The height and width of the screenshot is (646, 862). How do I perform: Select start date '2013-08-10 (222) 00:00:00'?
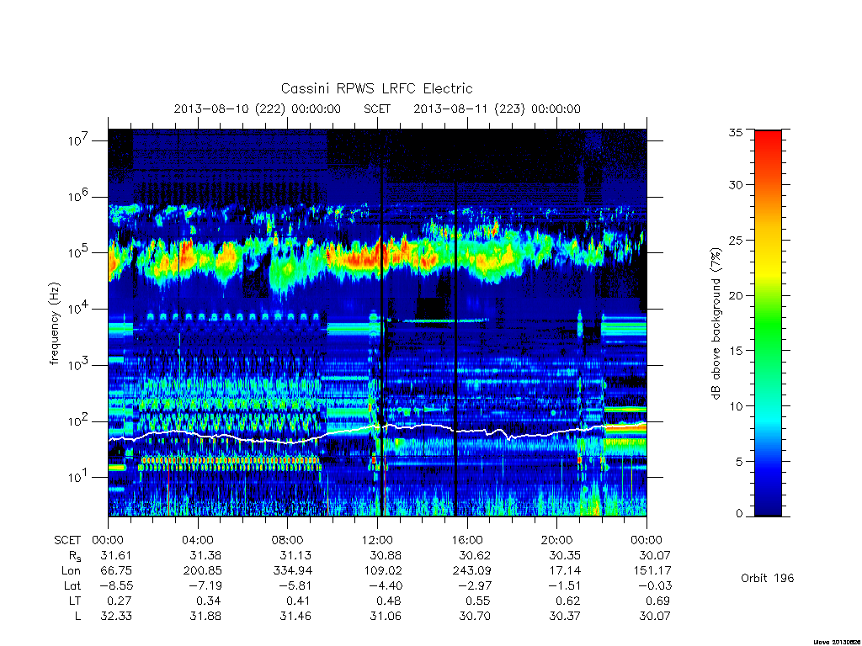click(x=258, y=109)
